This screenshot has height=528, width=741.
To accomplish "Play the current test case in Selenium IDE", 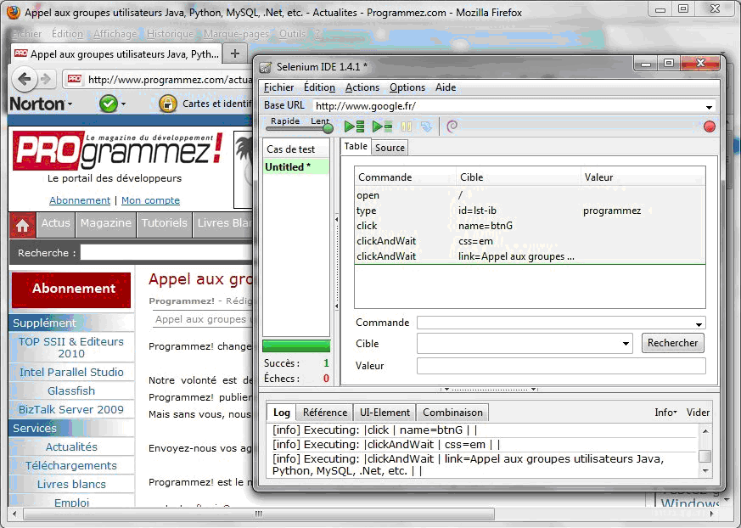I will tap(382, 126).
